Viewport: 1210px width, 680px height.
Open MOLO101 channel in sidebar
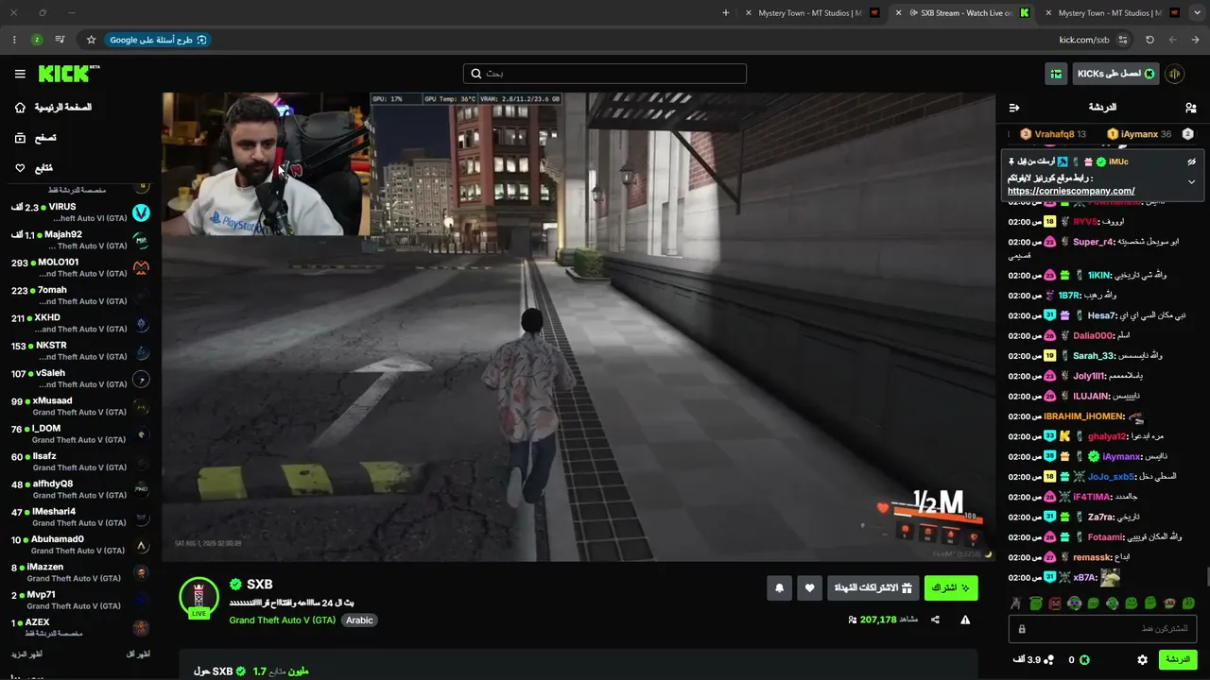click(x=79, y=268)
